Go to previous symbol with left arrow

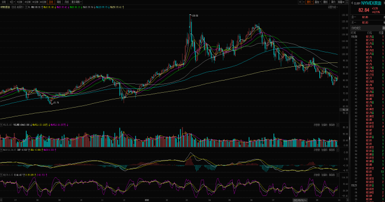pos(352,3)
